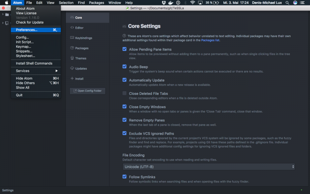Open the File menu
This screenshot has width=310, height=194.
tap(29, 3)
